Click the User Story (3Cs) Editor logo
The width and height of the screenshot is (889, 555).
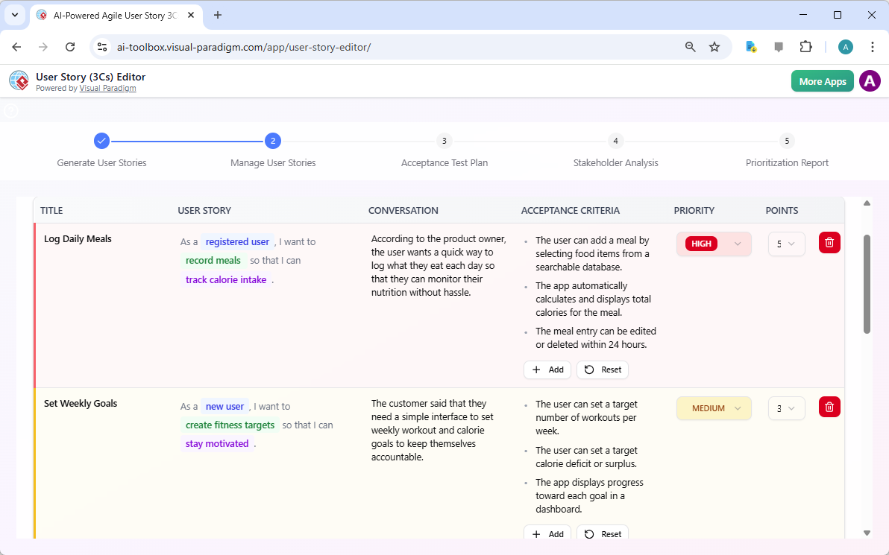coord(19,80)
